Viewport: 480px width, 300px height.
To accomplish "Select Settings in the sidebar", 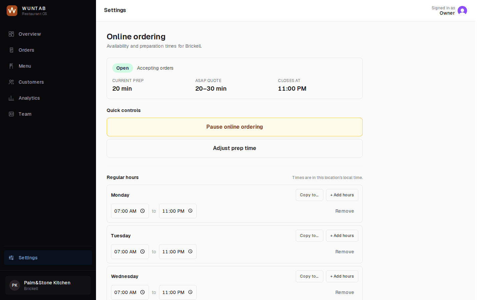I will click(48, 258).
